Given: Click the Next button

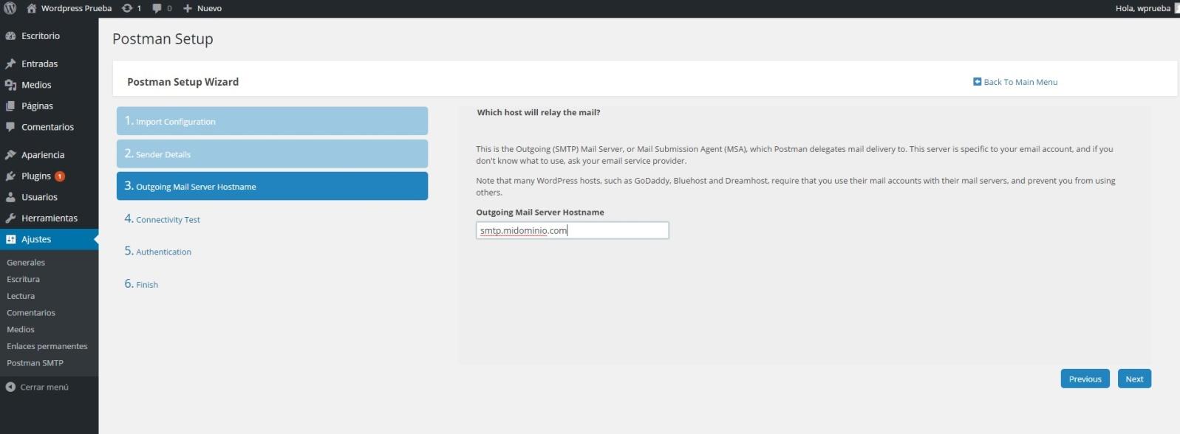Looking at the screenshot, I should 1134,379.
